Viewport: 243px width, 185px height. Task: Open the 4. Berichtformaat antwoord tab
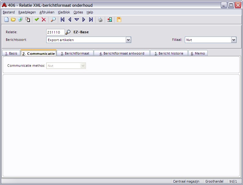pos(122,53)
